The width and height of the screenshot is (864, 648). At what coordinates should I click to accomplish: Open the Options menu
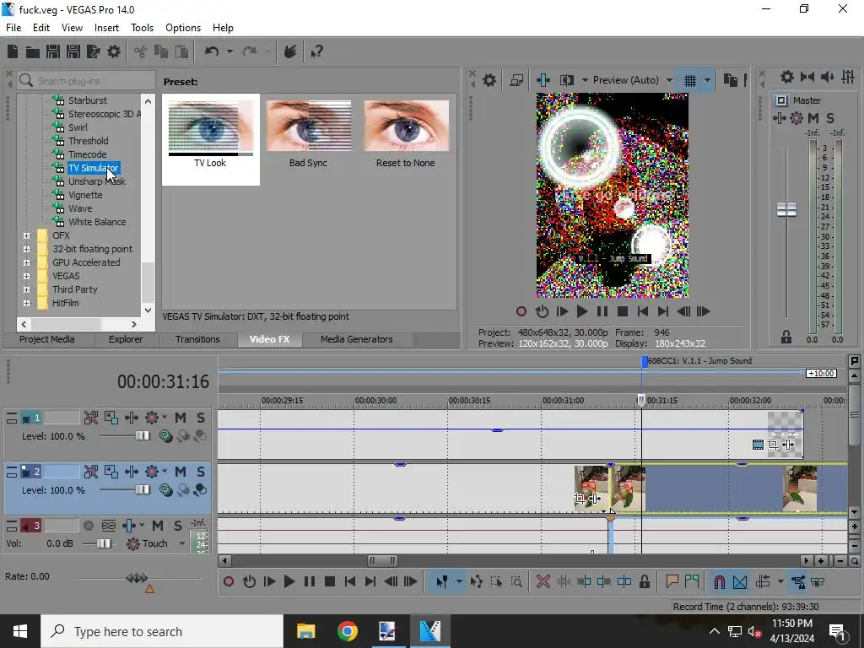(183, 28)
